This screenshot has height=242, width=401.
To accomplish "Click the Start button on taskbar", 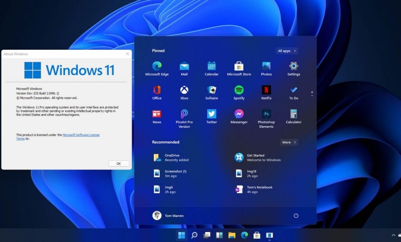I will coord(182,235).
